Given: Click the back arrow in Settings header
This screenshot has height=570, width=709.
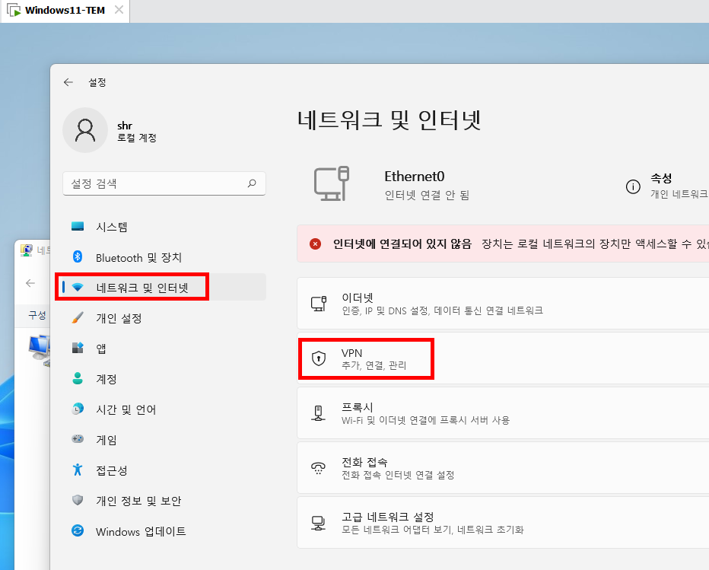Looking at the screenshot, I should click(68, 82).
